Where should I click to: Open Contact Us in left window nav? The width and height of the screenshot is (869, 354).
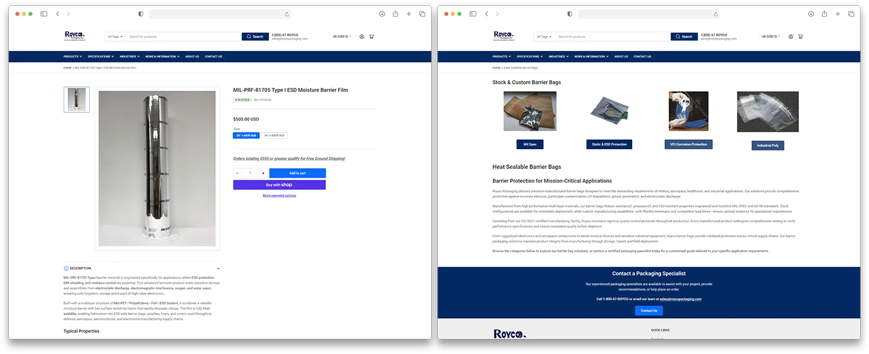point(214,57)
